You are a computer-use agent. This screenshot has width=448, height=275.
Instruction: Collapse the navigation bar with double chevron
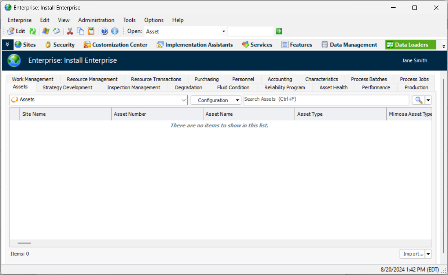(x=7, y=44)
